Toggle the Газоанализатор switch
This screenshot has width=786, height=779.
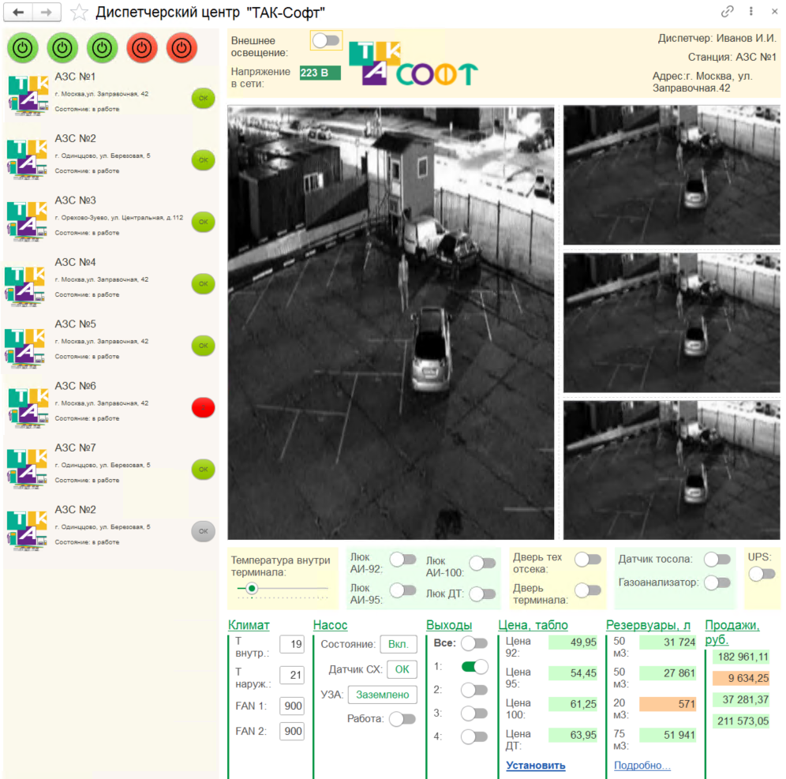[717, 582]
